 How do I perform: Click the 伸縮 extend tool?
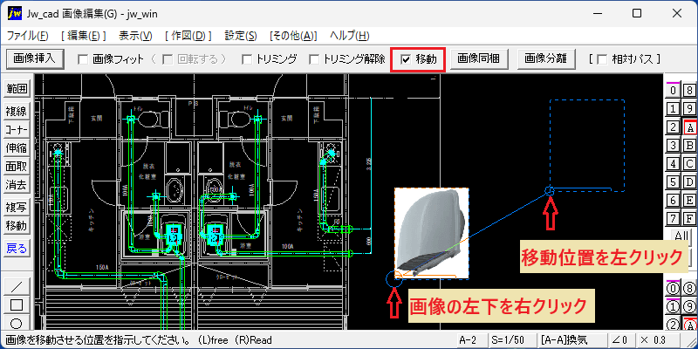(17, 148)
